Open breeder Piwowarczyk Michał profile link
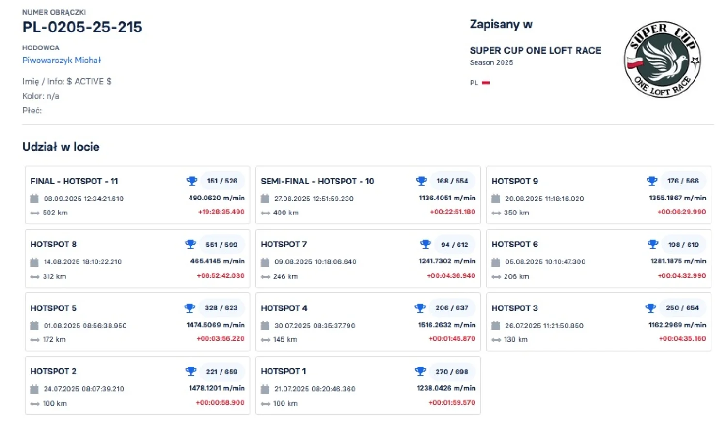 click(x=62, y=60)
